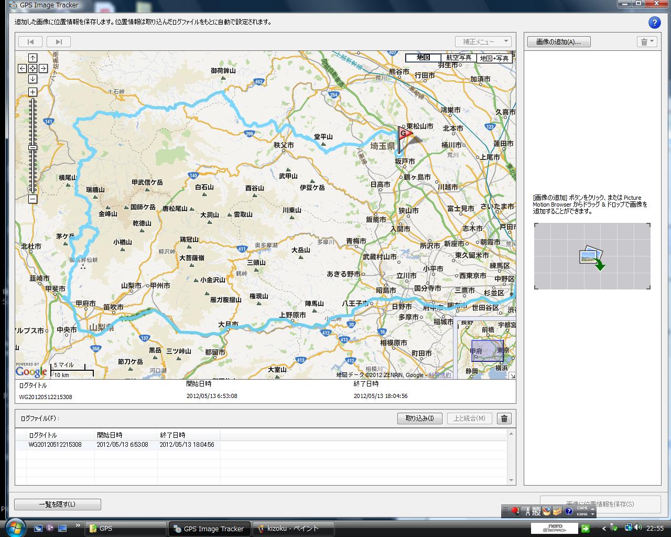Open Windows Start button
Image resolution: width=671 pixels, height=537 pixels.
pos(14,528)
